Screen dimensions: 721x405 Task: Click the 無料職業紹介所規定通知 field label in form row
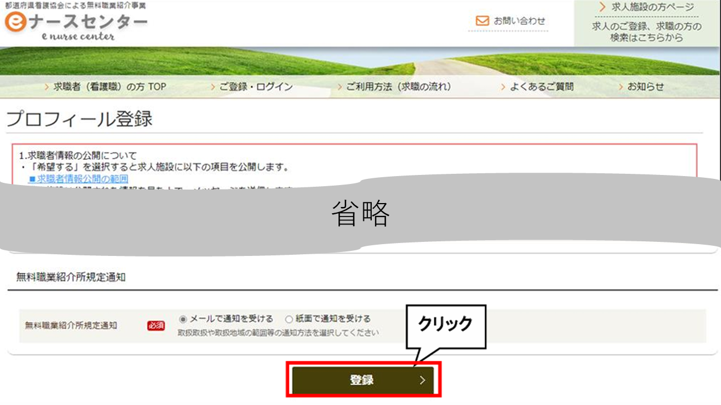click(71, 325)
